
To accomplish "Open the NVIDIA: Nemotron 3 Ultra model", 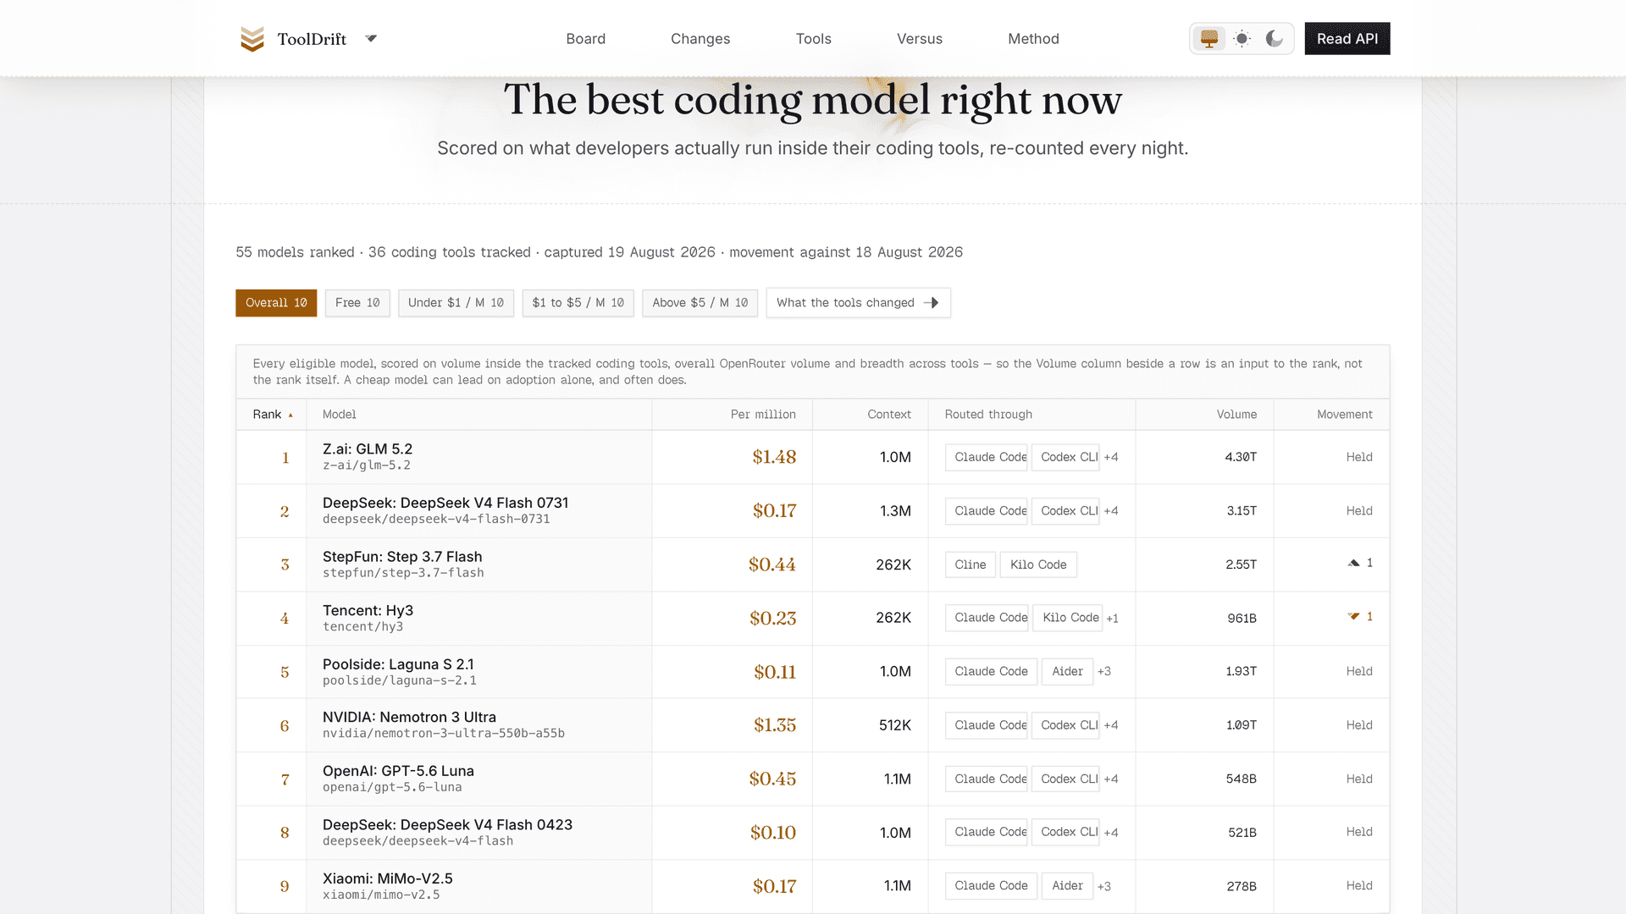I will point(409,718).
